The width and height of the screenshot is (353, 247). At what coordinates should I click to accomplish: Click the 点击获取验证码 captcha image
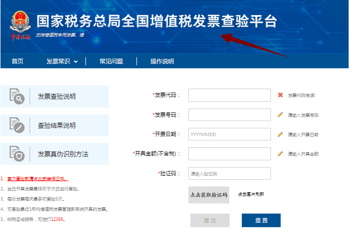[x=209, y=195]
